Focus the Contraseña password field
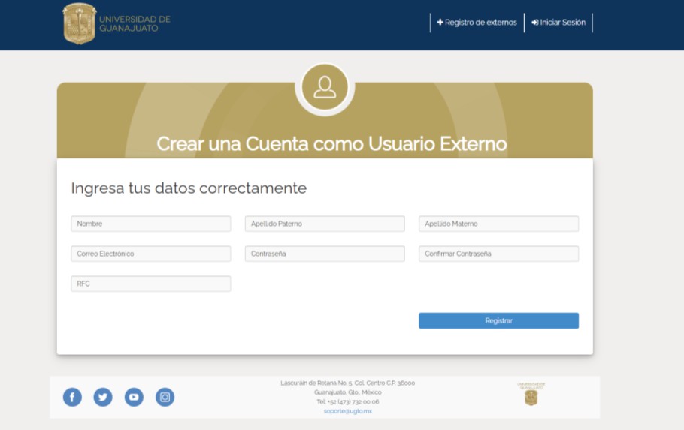The width and height of the screenshot is (684, 430). coord(325,254)
